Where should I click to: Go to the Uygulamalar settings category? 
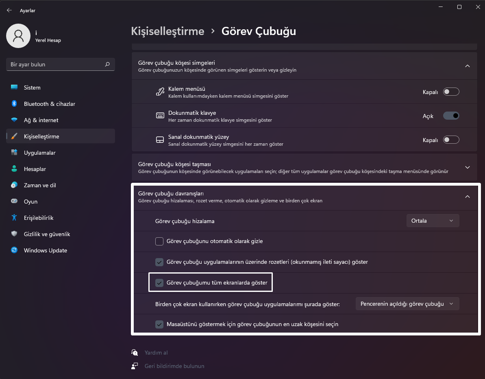pyautogui.click(x=39, y=153)
